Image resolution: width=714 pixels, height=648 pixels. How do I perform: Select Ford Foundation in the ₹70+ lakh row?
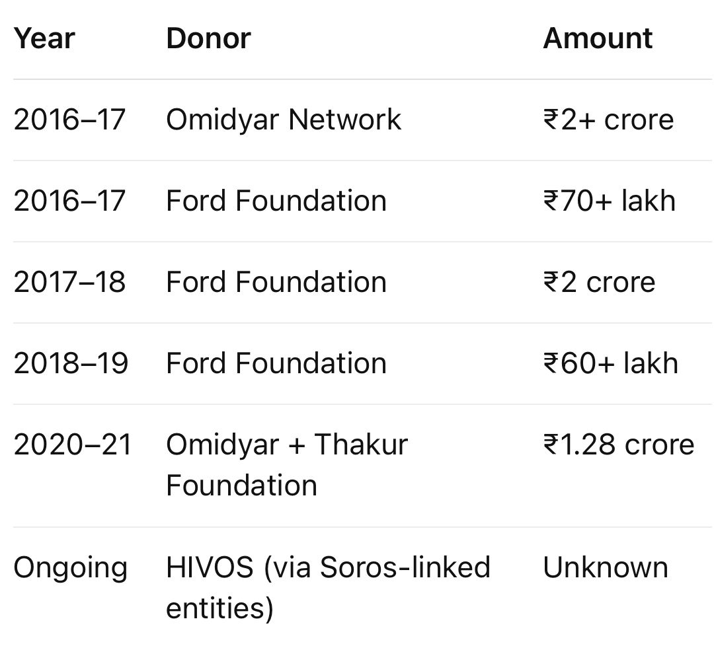(x=276, y=201)
